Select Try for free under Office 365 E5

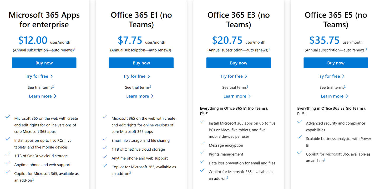pyautogui.click(x=329, y=76)
